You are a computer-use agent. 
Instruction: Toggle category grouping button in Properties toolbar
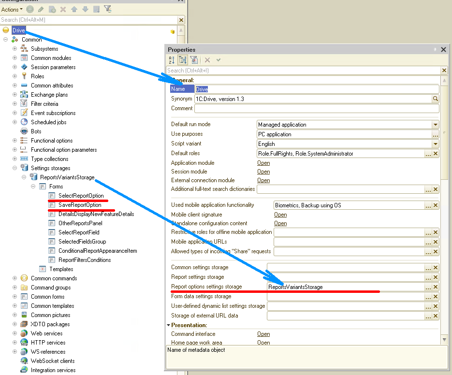(183, 60)
